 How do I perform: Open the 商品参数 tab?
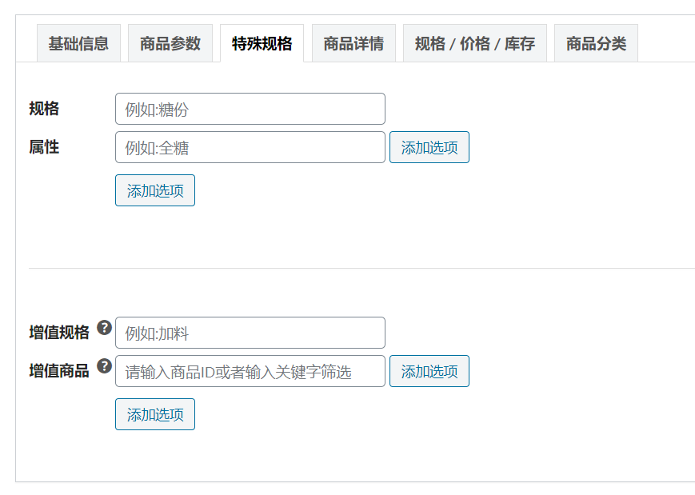point(170,43)
